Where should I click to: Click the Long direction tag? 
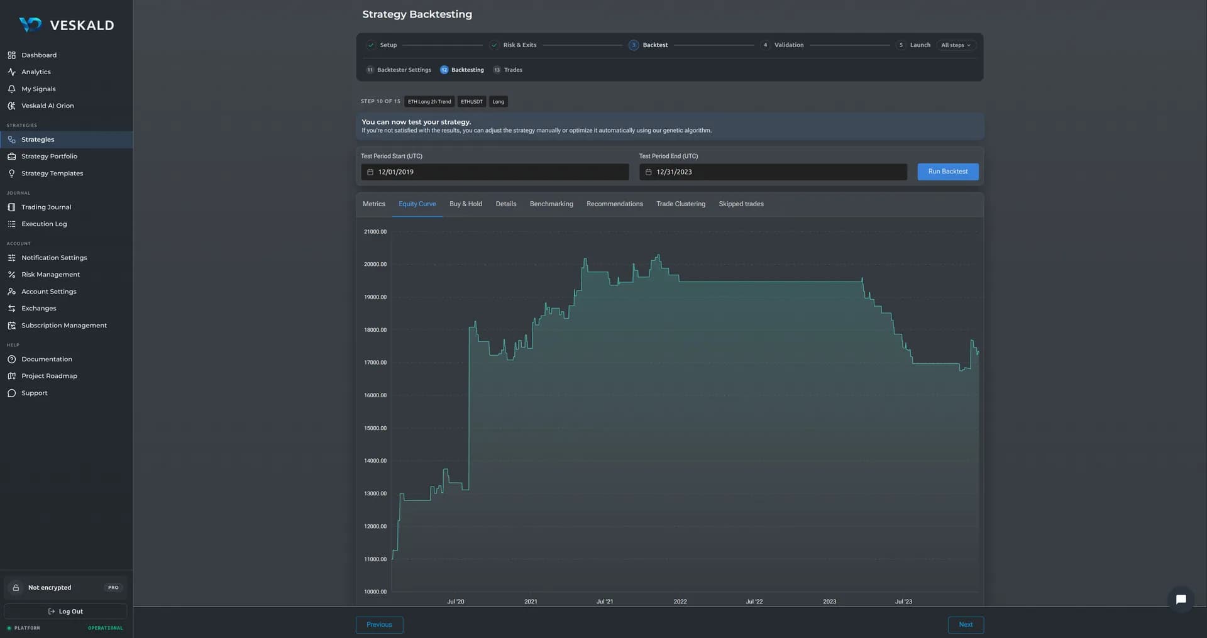(x=498, y=102)
